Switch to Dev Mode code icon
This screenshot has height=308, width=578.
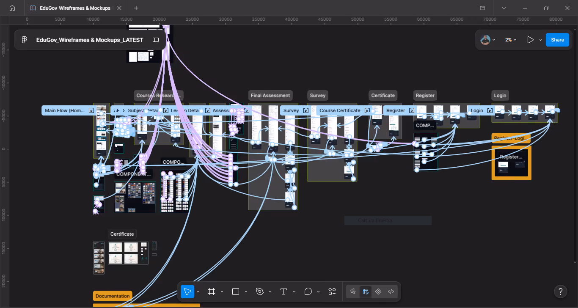391,291
